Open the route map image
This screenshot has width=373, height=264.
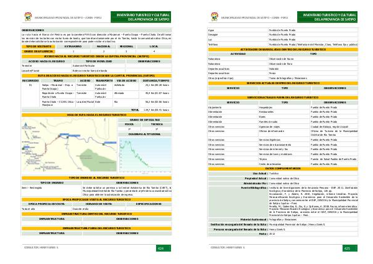[69, 144]
